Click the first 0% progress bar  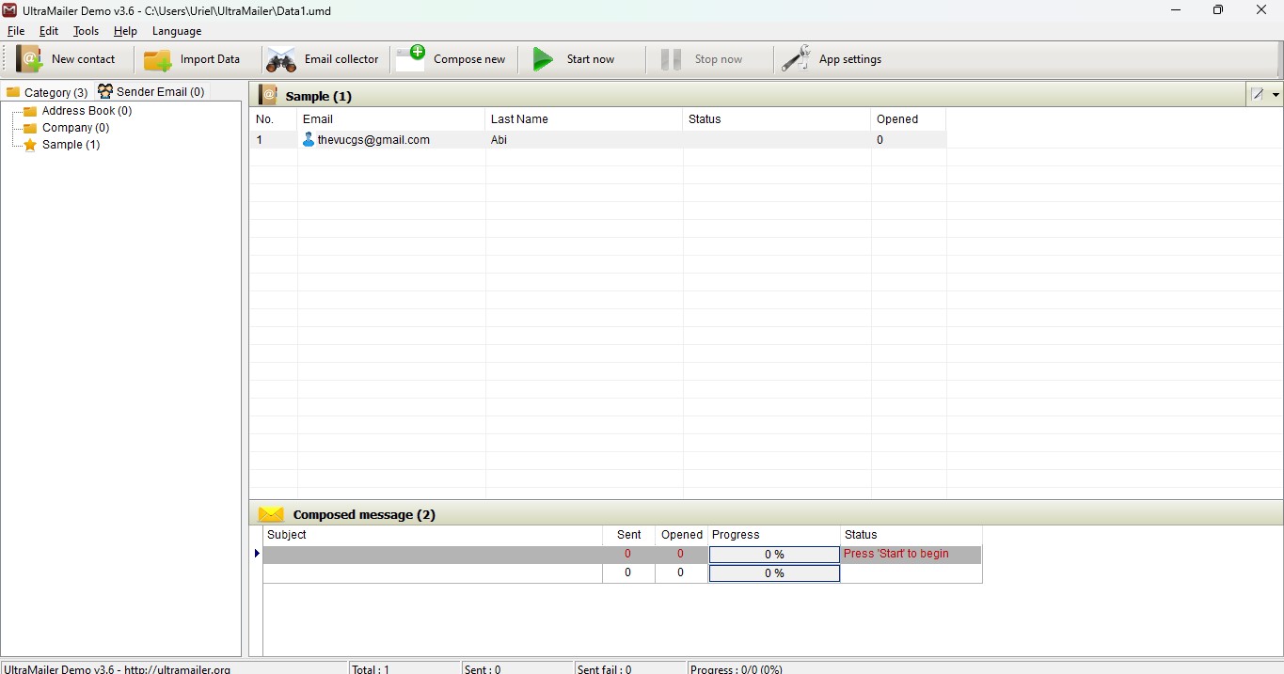tap(773, 554)
